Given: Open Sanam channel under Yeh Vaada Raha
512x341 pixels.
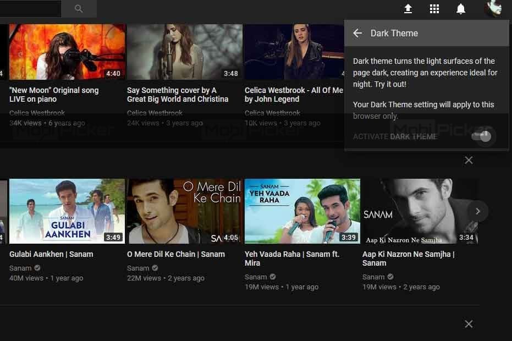Looking at the screenshot, I should 256,277.
